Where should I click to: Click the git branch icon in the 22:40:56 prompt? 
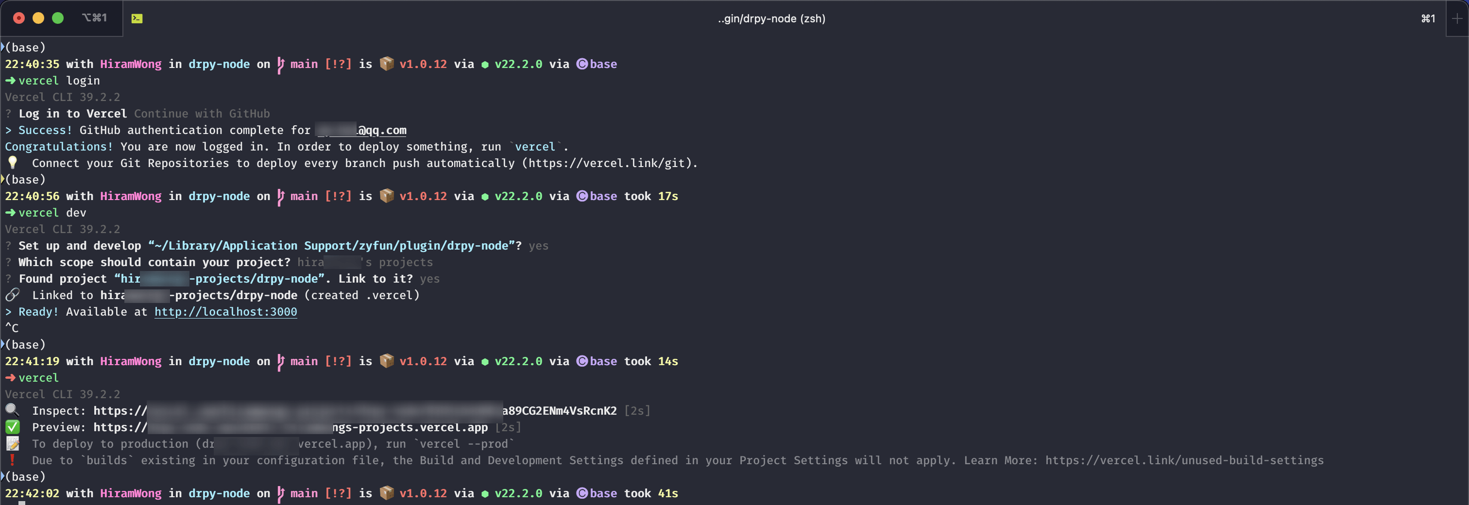pos(280,197)
